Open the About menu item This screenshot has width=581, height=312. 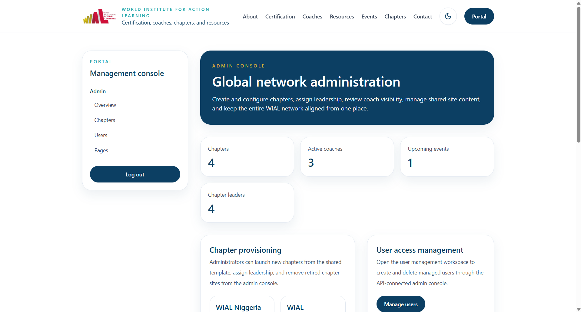pyautogui.click(x=250, y=17)
